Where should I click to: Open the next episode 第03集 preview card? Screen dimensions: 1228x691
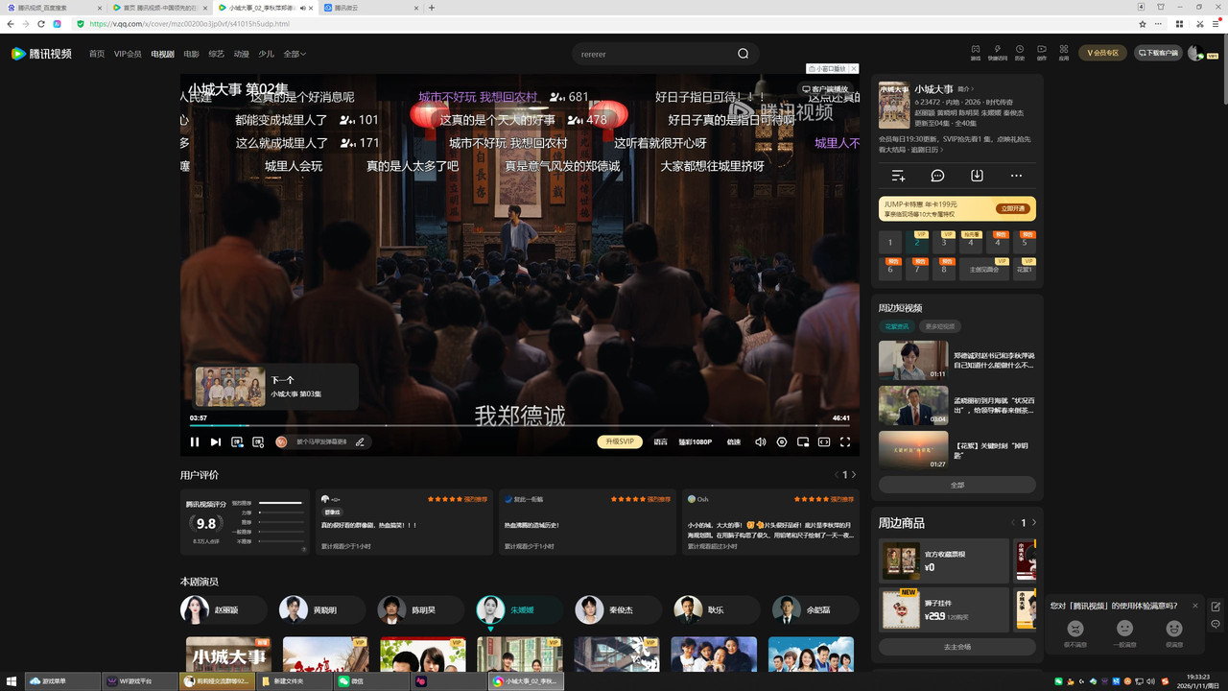[274, 387]
